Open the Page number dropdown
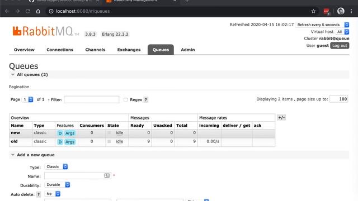Image resolution: width=358 pixels, height=201 pixels. (x=27, y=99)
